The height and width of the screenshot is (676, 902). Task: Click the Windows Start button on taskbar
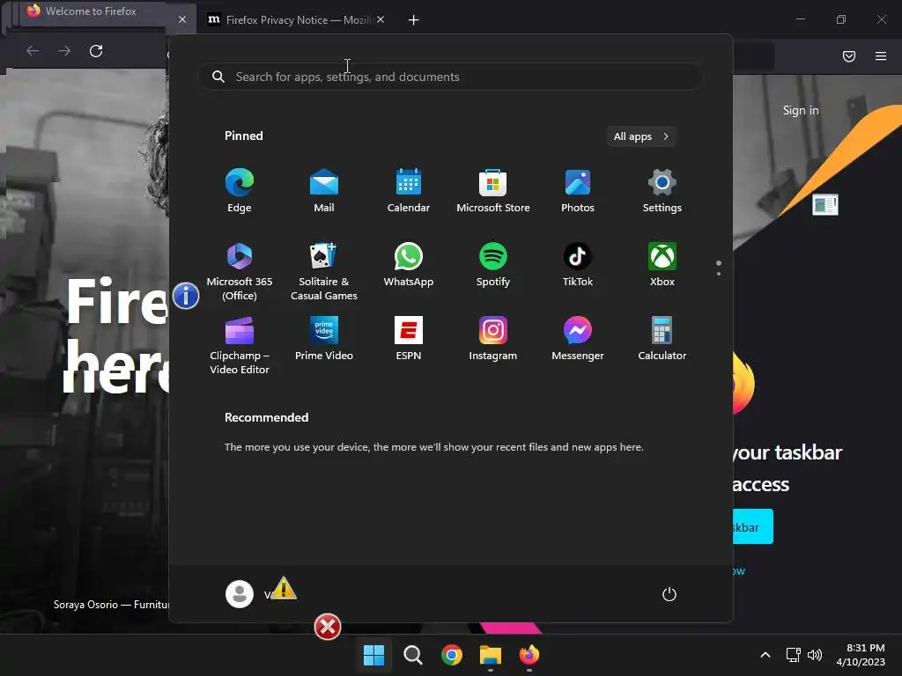click(373, 655)
